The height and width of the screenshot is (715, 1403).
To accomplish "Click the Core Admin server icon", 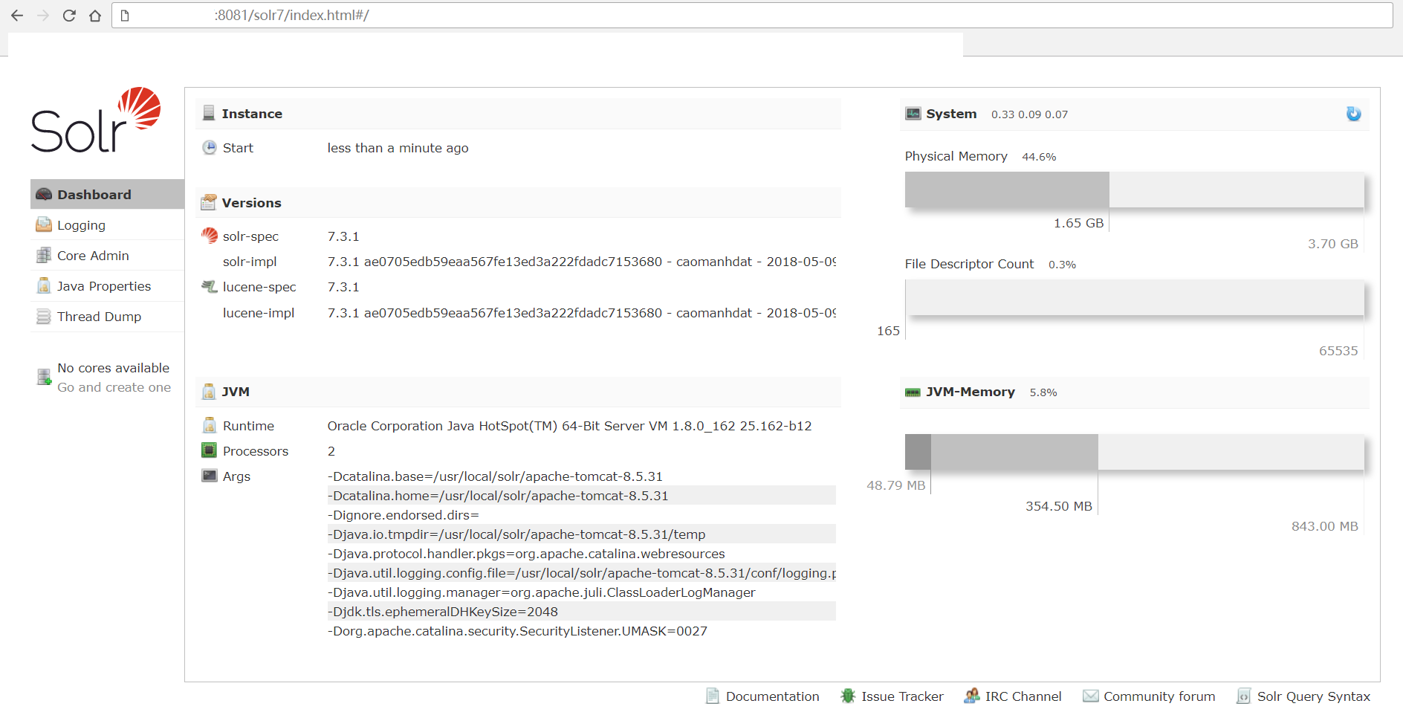I will 44,255.
